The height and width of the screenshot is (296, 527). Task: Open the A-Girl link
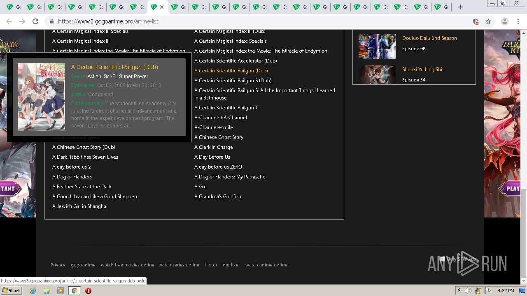click(201, 187)
